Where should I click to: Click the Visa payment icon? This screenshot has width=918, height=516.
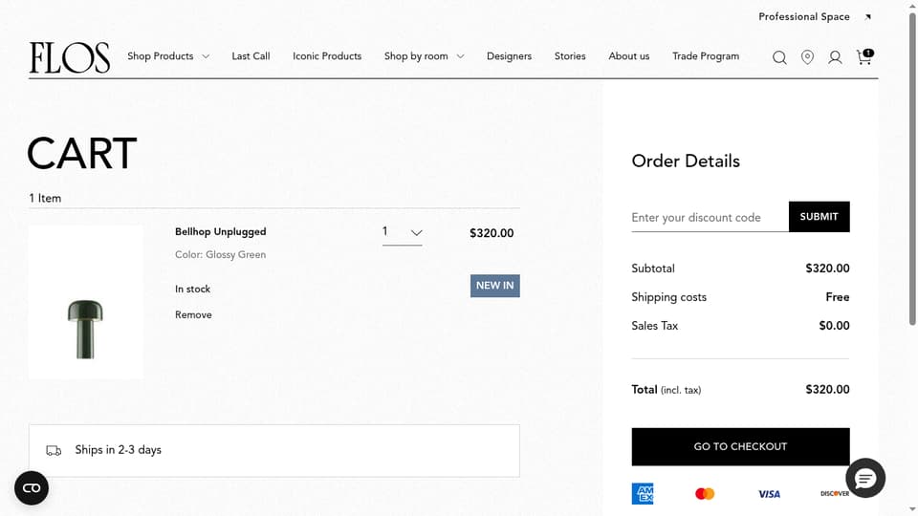tap(769, 494)
